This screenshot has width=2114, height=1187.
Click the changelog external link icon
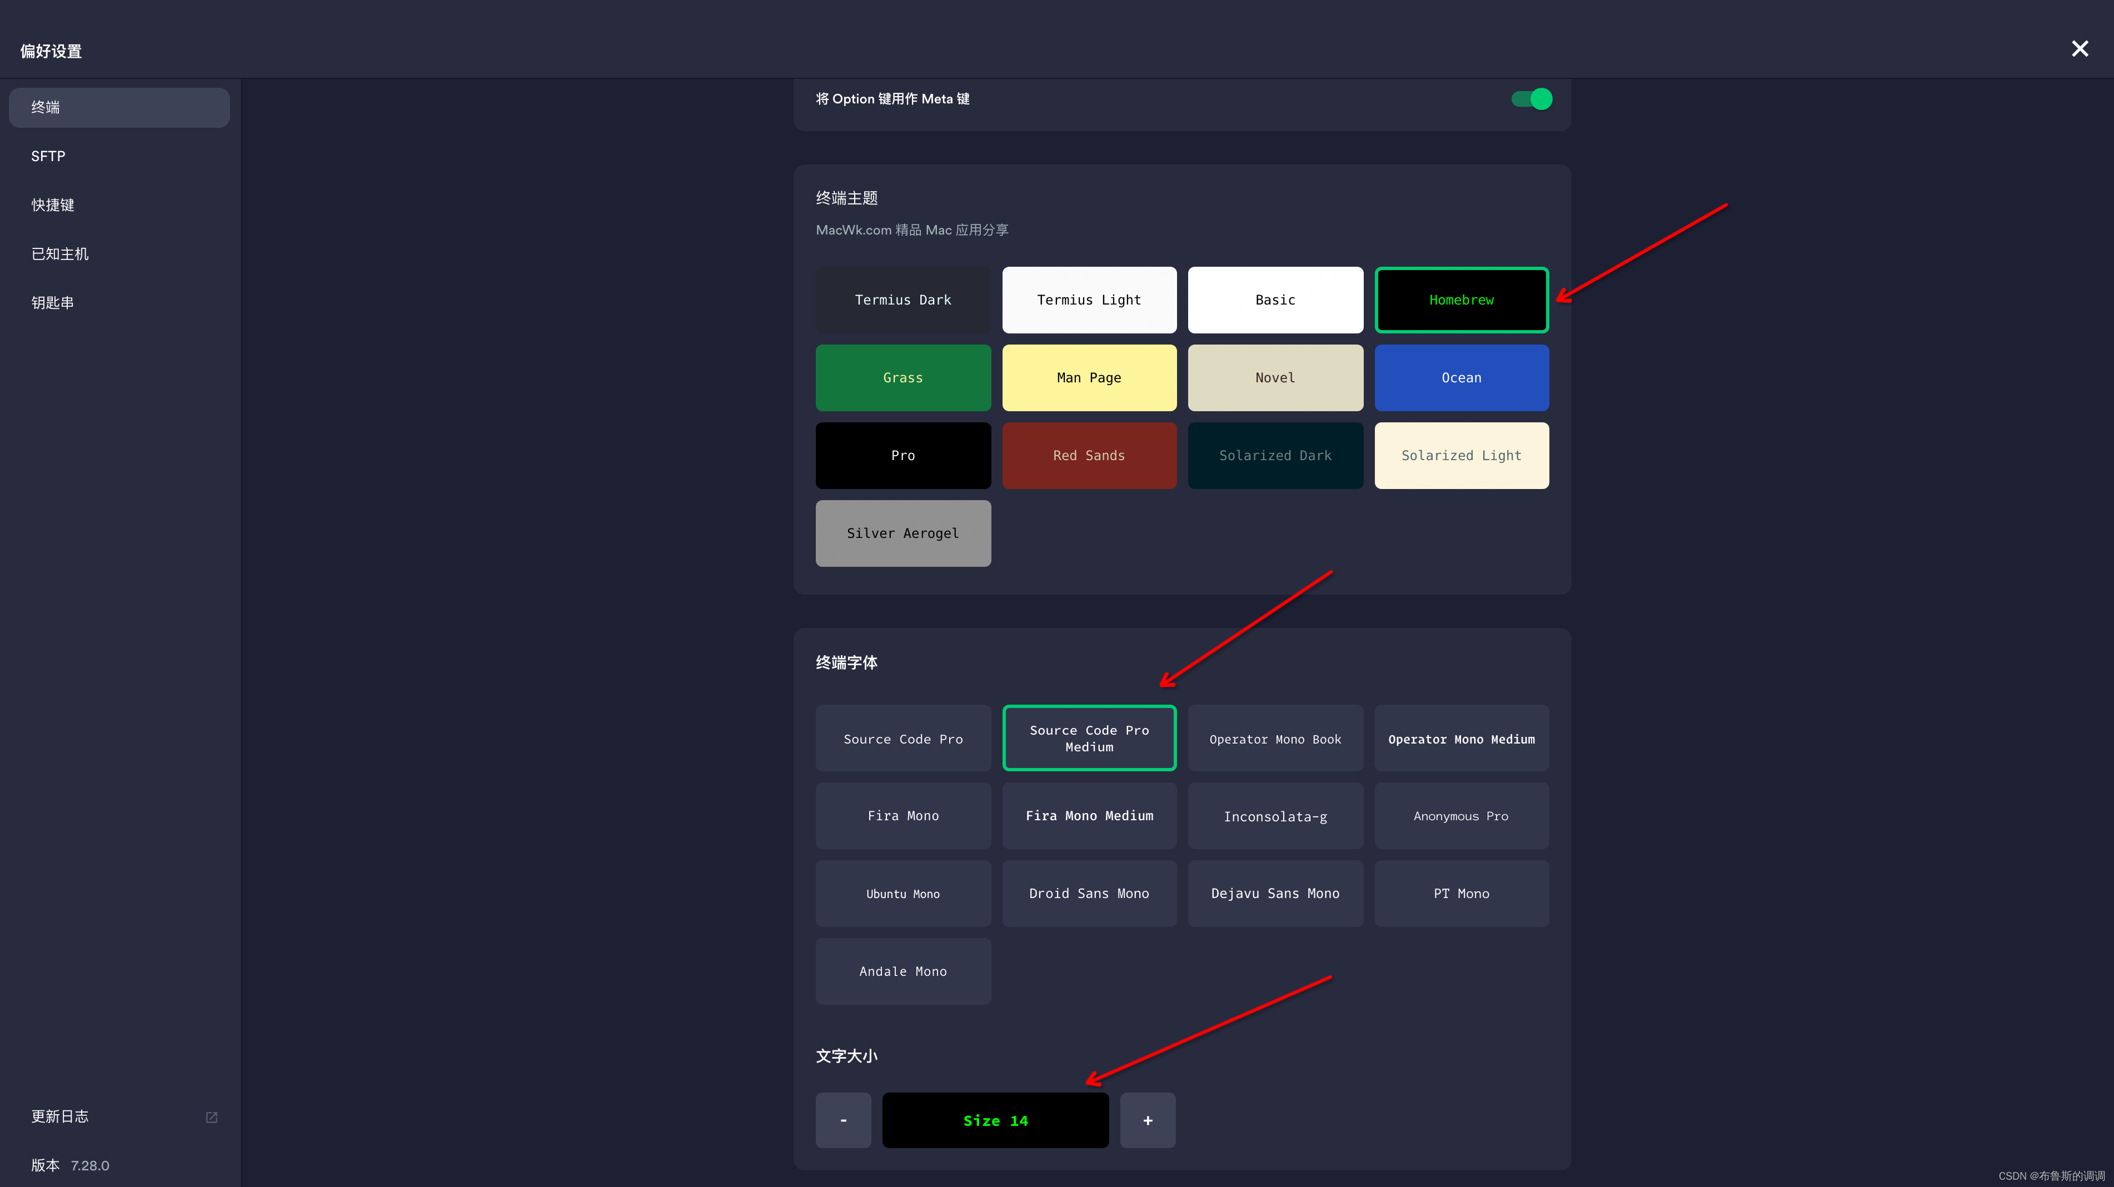pyautogui.click(x=211, y=1117)
